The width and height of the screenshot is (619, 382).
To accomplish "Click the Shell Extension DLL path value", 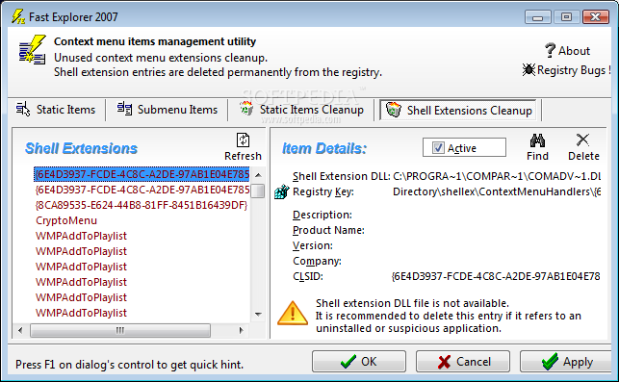I will [497, 176].
